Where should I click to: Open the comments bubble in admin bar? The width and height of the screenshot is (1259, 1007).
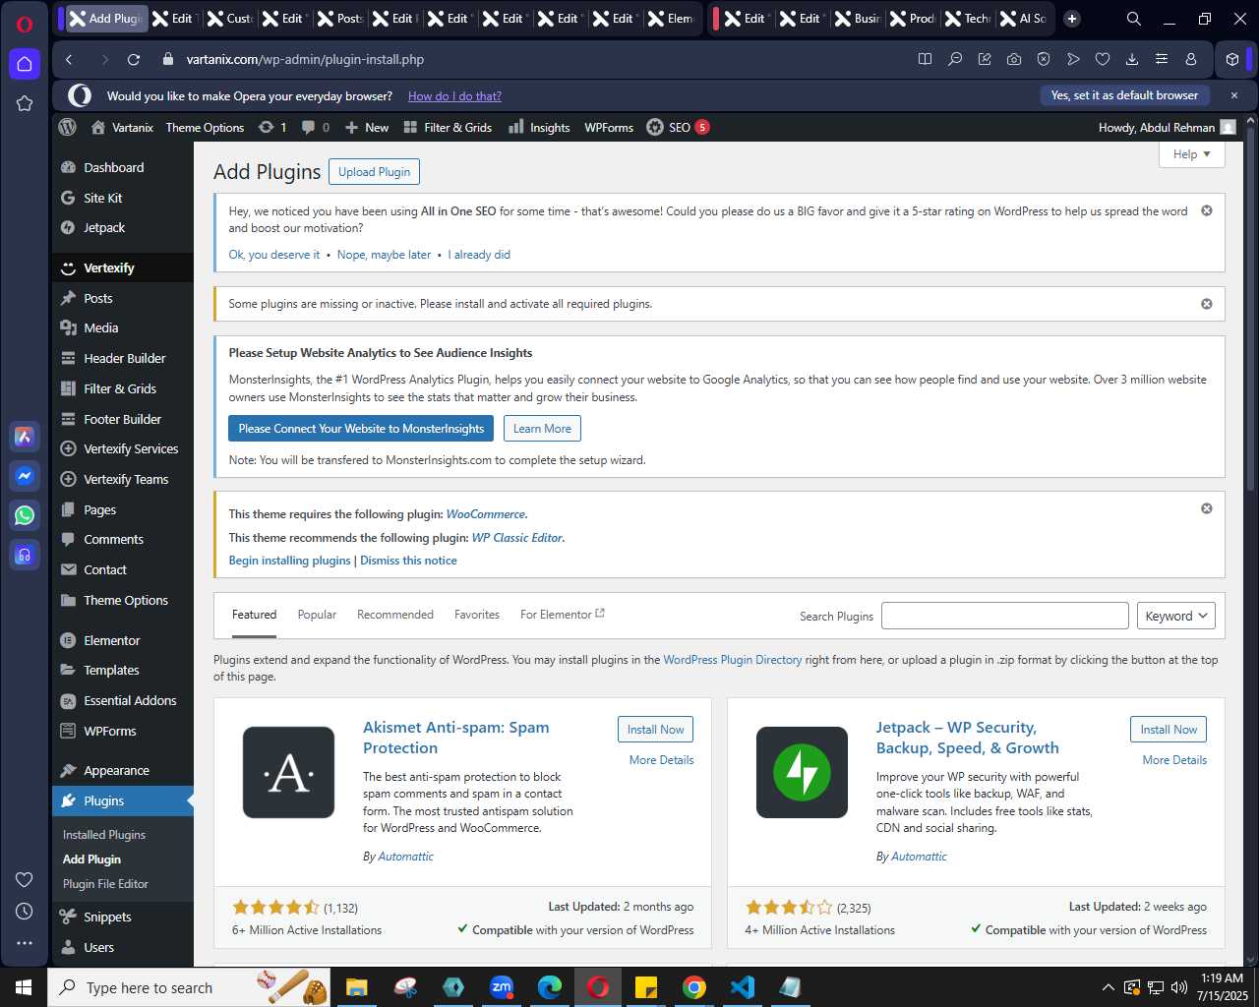click(x=316, y=127)
